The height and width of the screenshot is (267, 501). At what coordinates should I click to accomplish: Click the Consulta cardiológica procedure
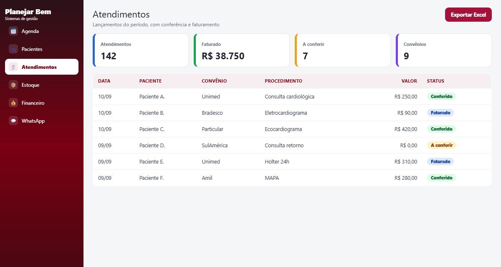point(289,96)
